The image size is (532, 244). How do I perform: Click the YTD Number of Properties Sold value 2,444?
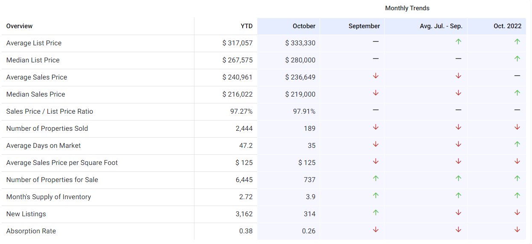pos(244,129)
